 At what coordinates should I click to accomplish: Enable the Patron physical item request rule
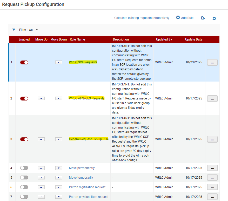[x=24, y=197]
